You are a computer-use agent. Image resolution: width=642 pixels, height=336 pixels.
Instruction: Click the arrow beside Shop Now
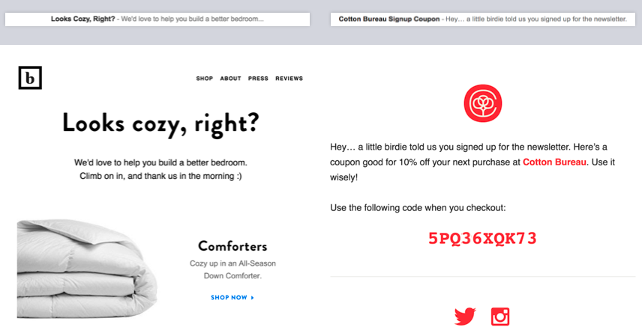pyautogui.click(x=252, y=298)
